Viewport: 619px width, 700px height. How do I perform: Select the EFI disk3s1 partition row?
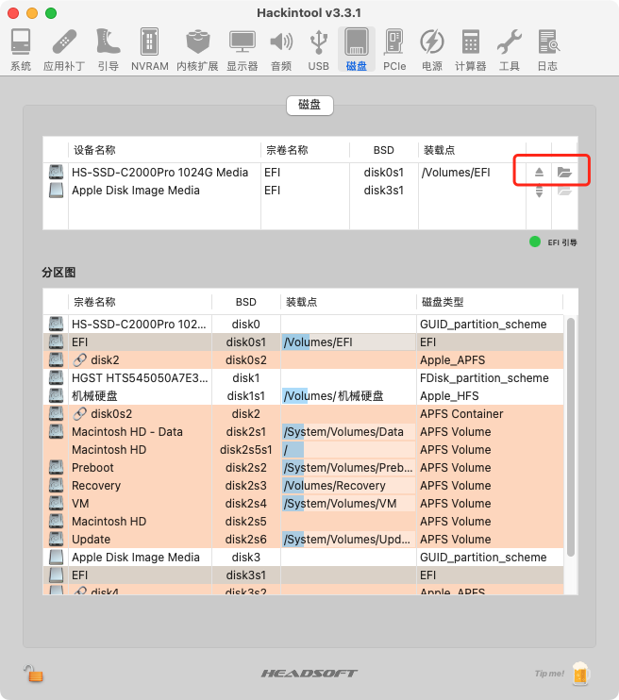pyautogui.click(x=304, y=575)
